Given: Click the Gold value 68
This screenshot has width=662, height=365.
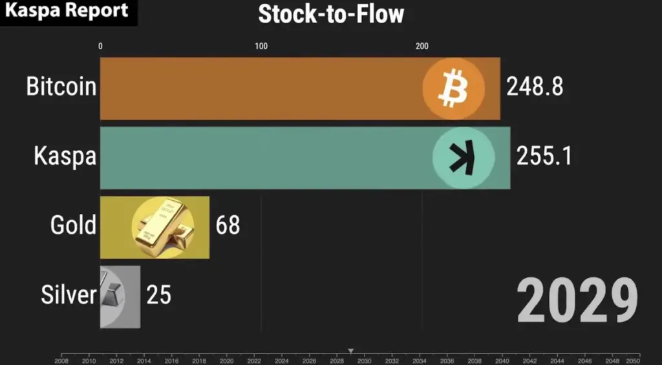Looking at the screenshot, I should click(228, 225).
